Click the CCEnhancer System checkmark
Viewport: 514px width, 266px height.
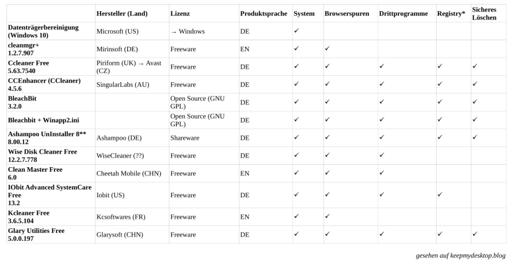point(296,84)
